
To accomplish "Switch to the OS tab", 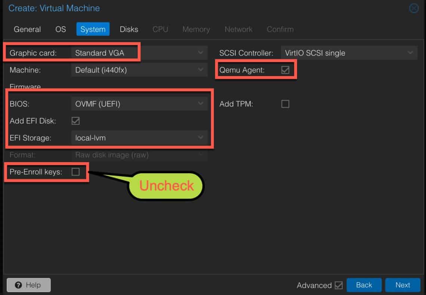I will [60, 29].
